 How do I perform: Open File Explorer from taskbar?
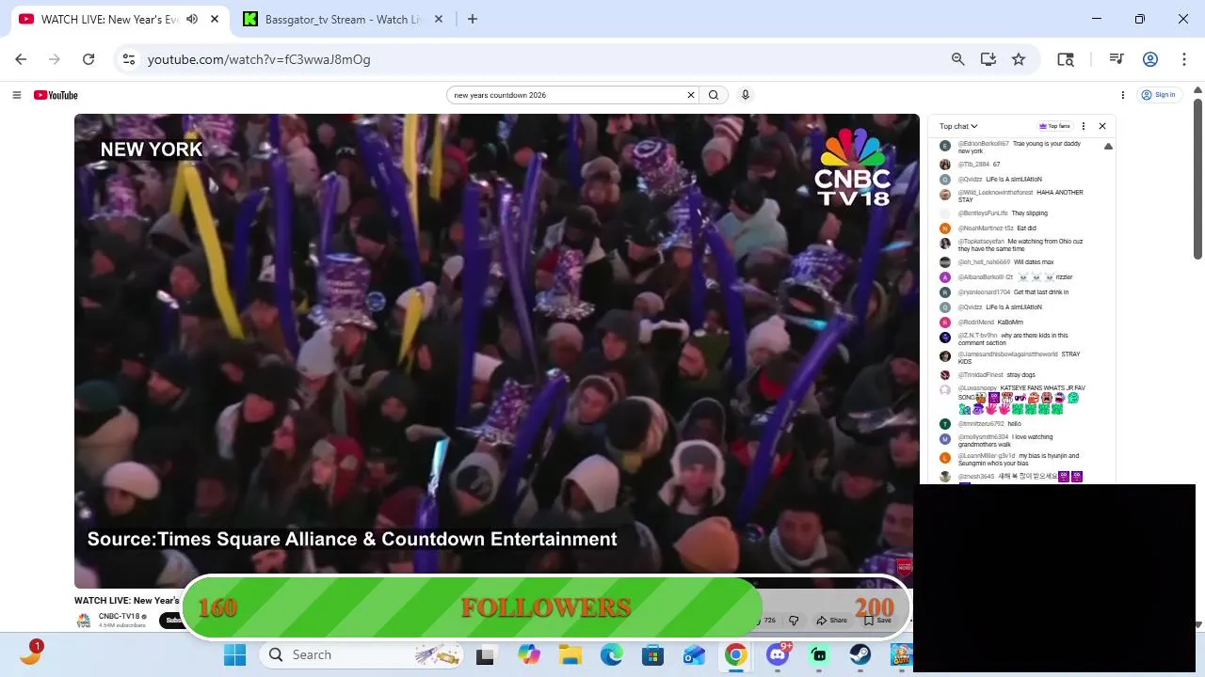pos(570,654)
